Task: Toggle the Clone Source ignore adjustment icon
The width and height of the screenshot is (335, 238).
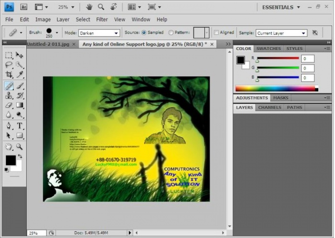Action: click(315, 33)
